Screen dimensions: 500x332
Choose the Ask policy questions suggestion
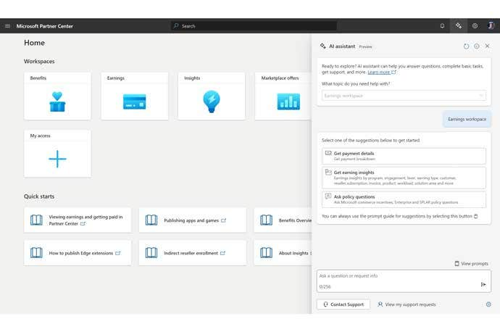point(404,199)
